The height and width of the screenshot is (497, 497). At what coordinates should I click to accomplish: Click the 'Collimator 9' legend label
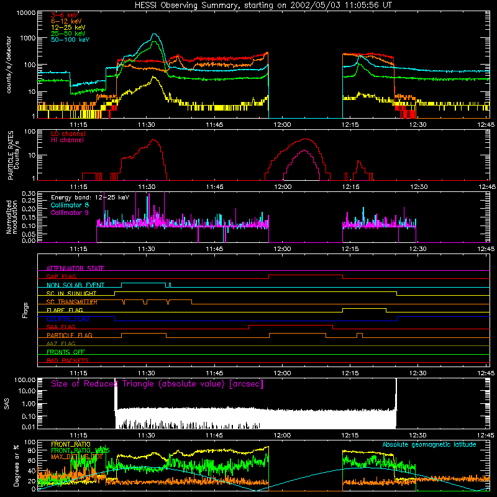(70, 212)
